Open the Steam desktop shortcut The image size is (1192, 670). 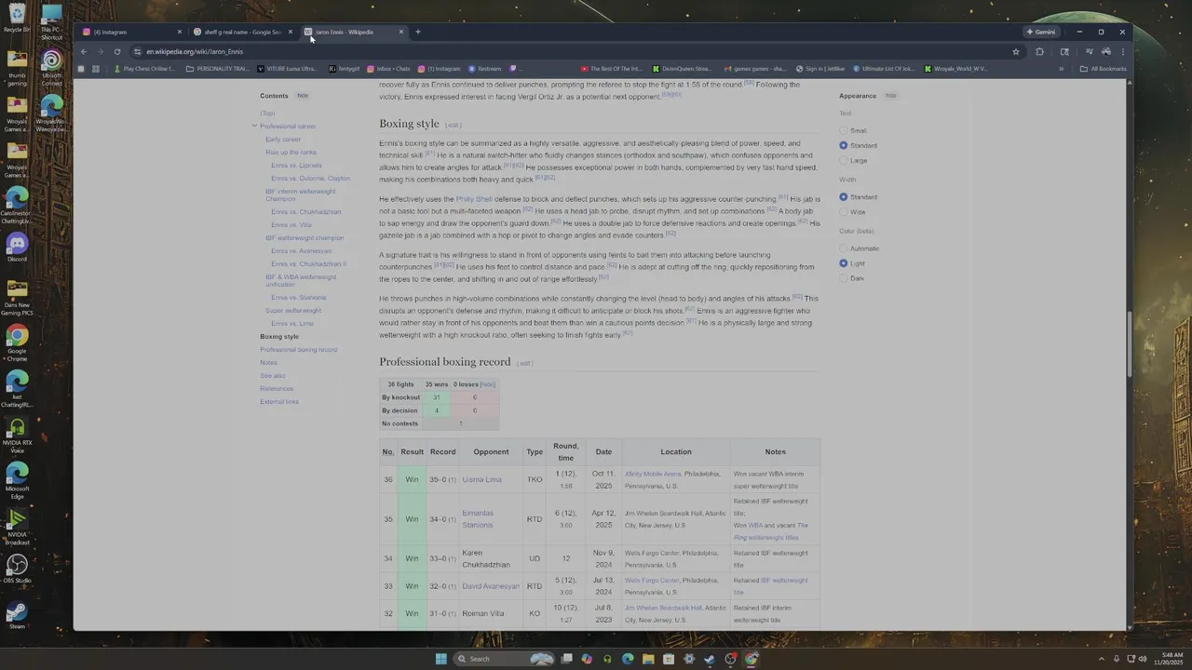(x=17, y=615)
